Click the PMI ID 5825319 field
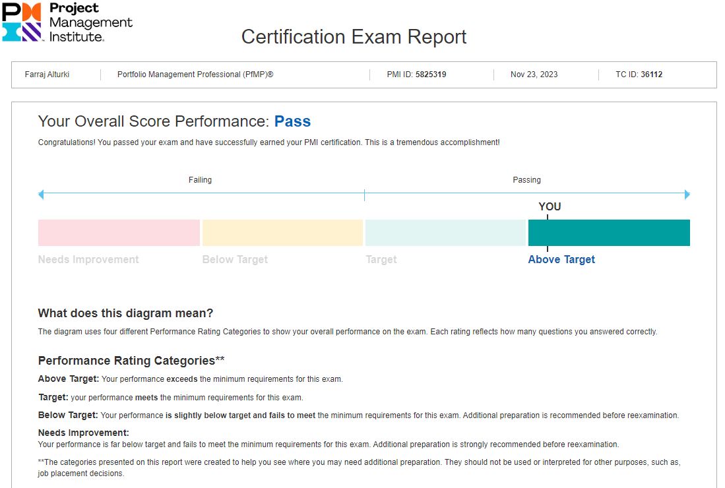The image size is (725, 488). click(416, 75)
